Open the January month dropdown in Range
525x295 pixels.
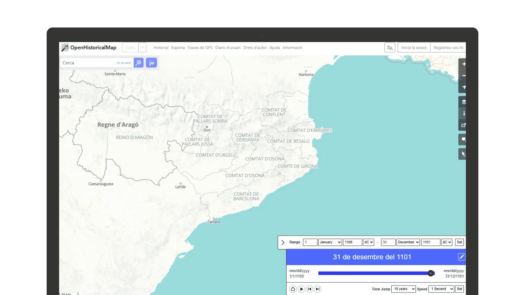pos(330,242)
